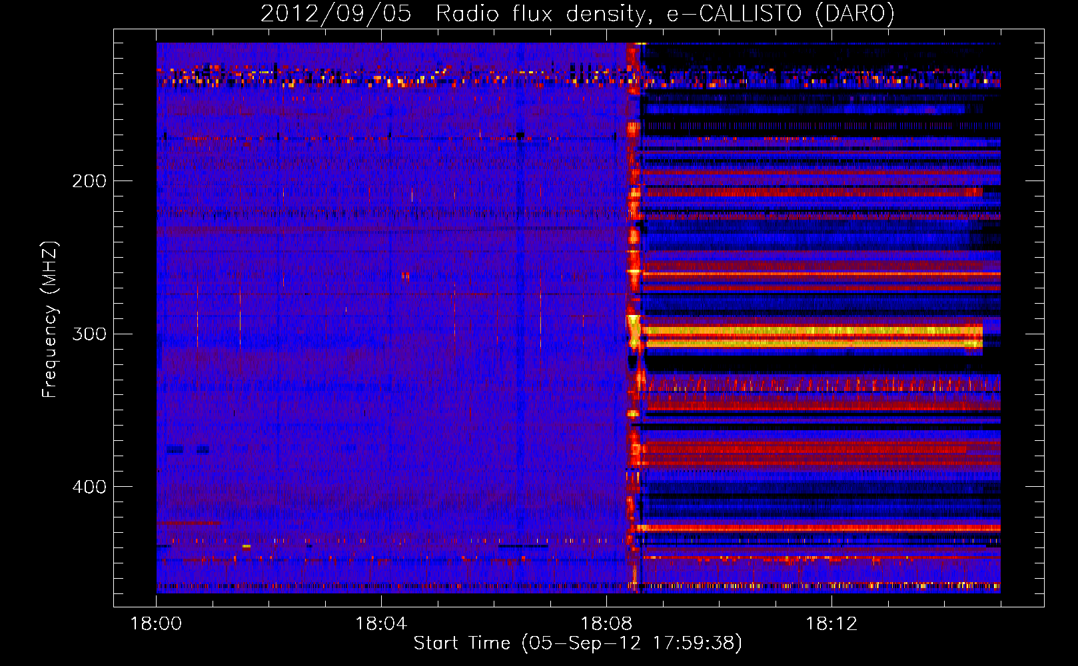This screenshot has width=1078, height=666.
Task: Click the 18:04 time tick label
Action: (x=381, y=624)
